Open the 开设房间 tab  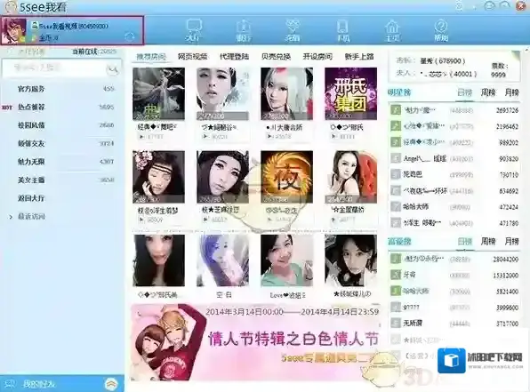click(x=317, y=56)
